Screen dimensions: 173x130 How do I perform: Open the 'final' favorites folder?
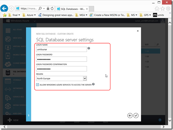pyautogui.click(x=14, y=15)
